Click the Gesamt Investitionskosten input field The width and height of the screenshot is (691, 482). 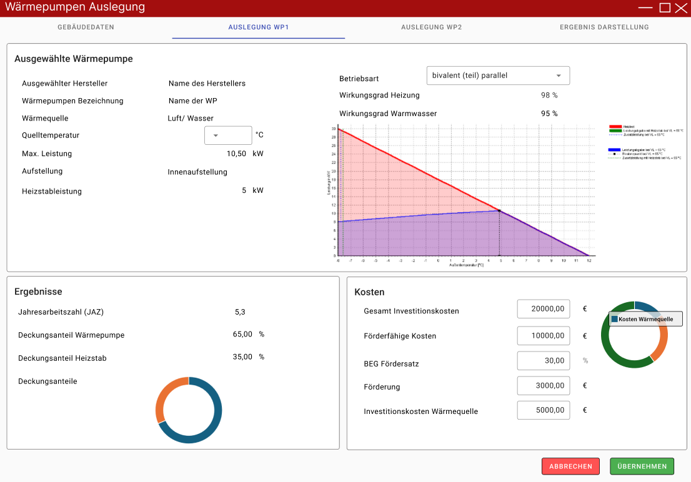(x=543, y=309)
